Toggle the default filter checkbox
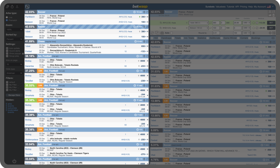Viewport: 280px width, 168px height. pyautogui.click(x=7, y=82)
